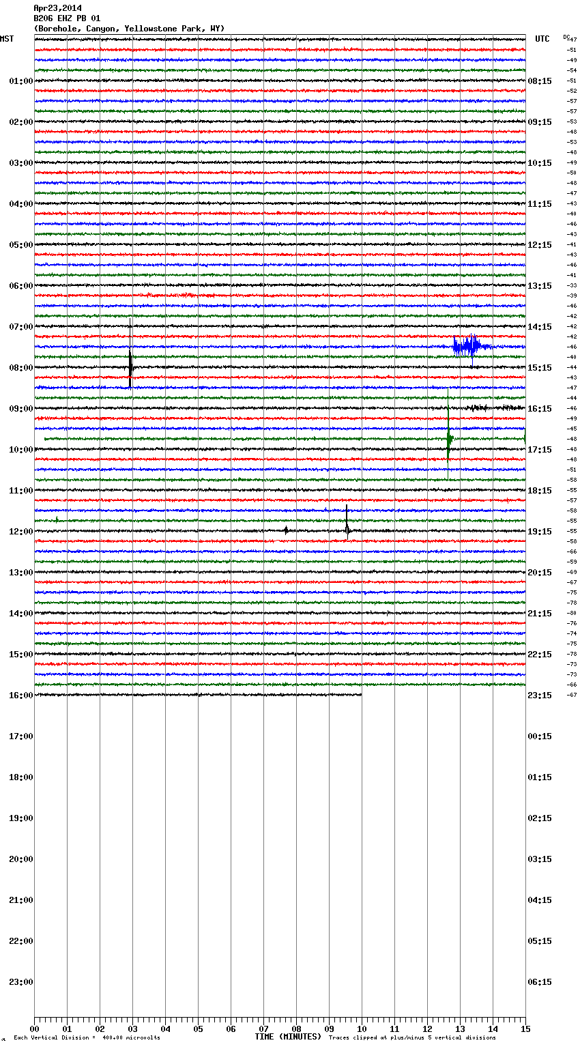Select the 01:00 MST time label

click(21, 81)
